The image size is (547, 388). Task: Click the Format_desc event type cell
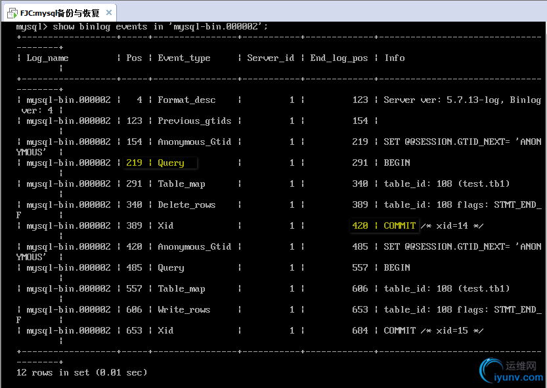(186, 100)
